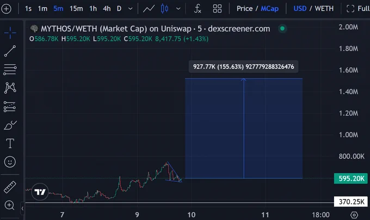Click the MYTHOS token icon
The height and width of the screenshot is (220, 370).
pos(34,28)
